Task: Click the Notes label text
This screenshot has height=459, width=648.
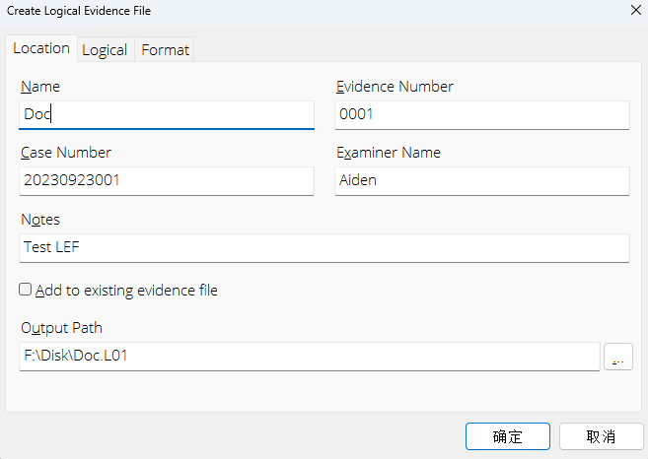Action: point(40,219)
